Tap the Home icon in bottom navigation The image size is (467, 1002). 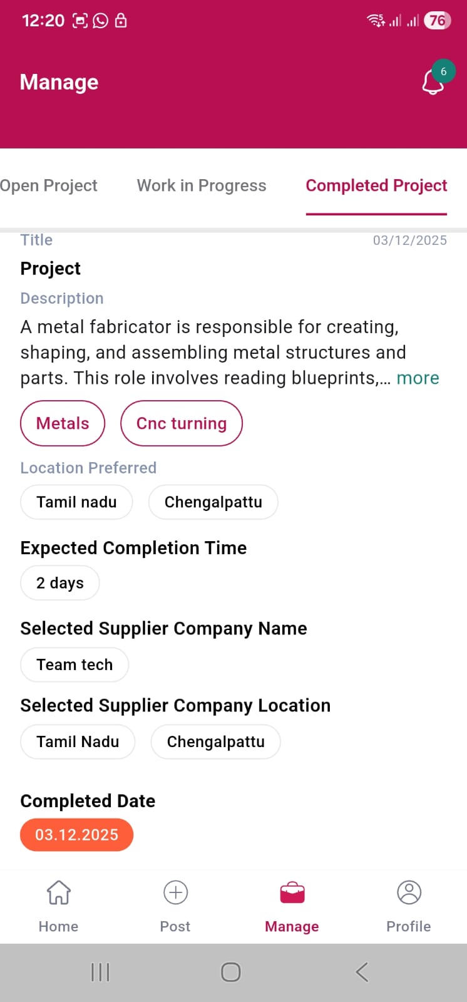coord(58,892)
